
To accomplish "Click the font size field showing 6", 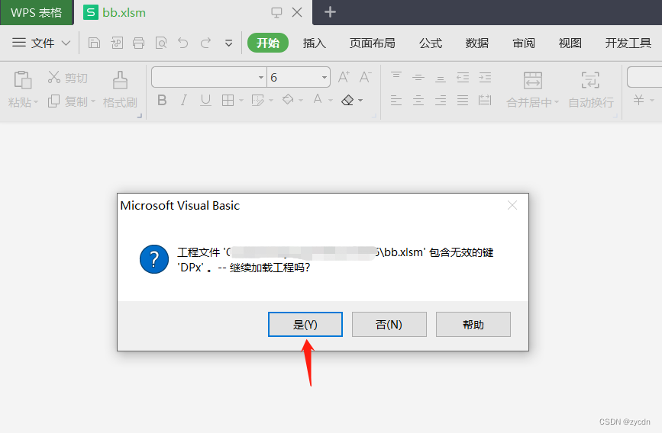I will click(293, 77).
